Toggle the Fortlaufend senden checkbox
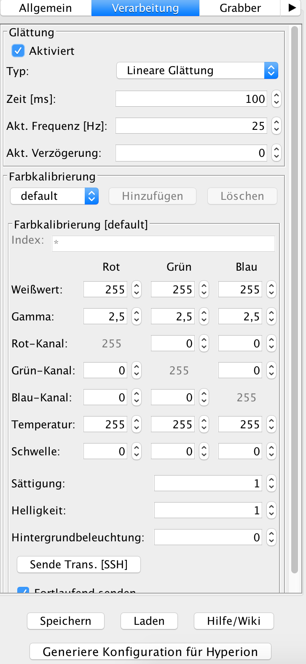306x664 pixels. click(x=23, y=591)
